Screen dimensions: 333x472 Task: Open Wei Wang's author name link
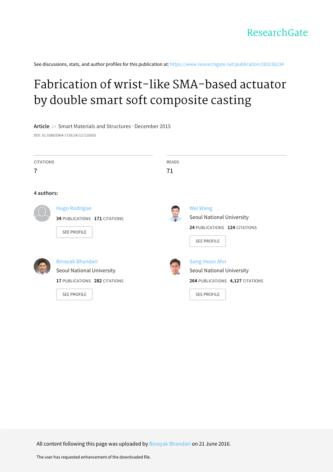[x=201, y=208]
